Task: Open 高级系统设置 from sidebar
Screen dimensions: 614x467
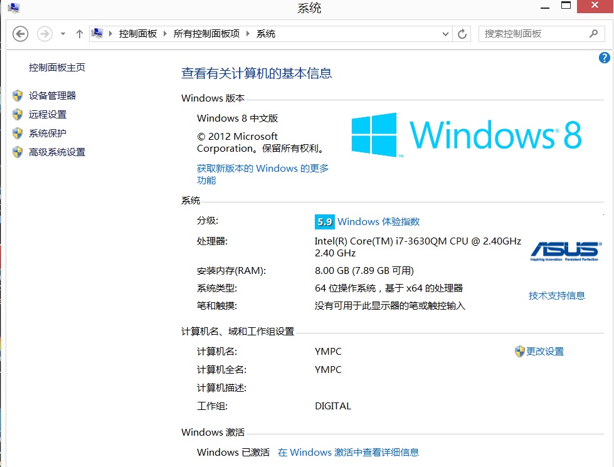Action: 57,152
